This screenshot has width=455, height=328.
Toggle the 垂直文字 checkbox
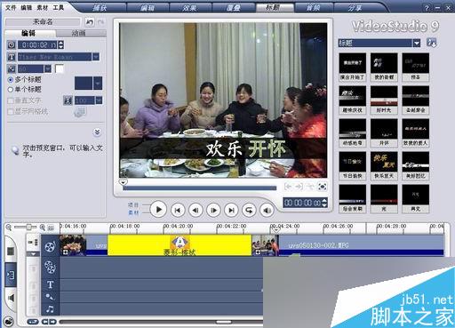[11, 100]
